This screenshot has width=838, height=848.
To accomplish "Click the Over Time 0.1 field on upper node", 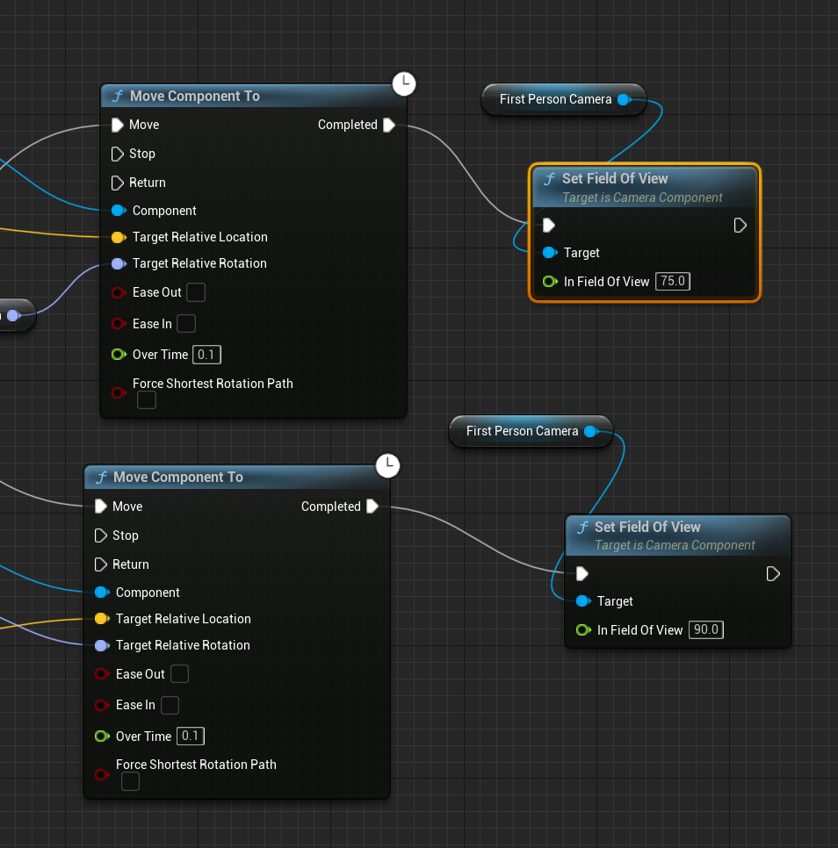I will click(x=206, y=355).
